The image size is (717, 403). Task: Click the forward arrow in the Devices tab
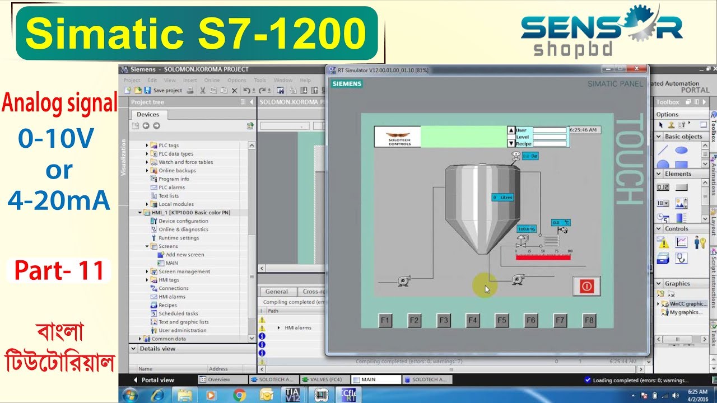point(156,126)
